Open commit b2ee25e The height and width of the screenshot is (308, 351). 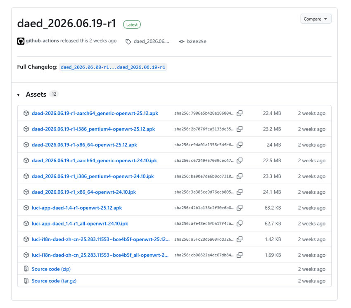point(197,41)
